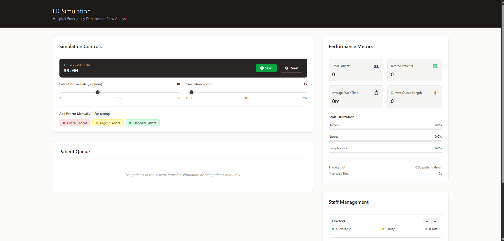Screen dimensions: 504x241
Task: Add a Standard Patient manually
Action: coord(143,123)
